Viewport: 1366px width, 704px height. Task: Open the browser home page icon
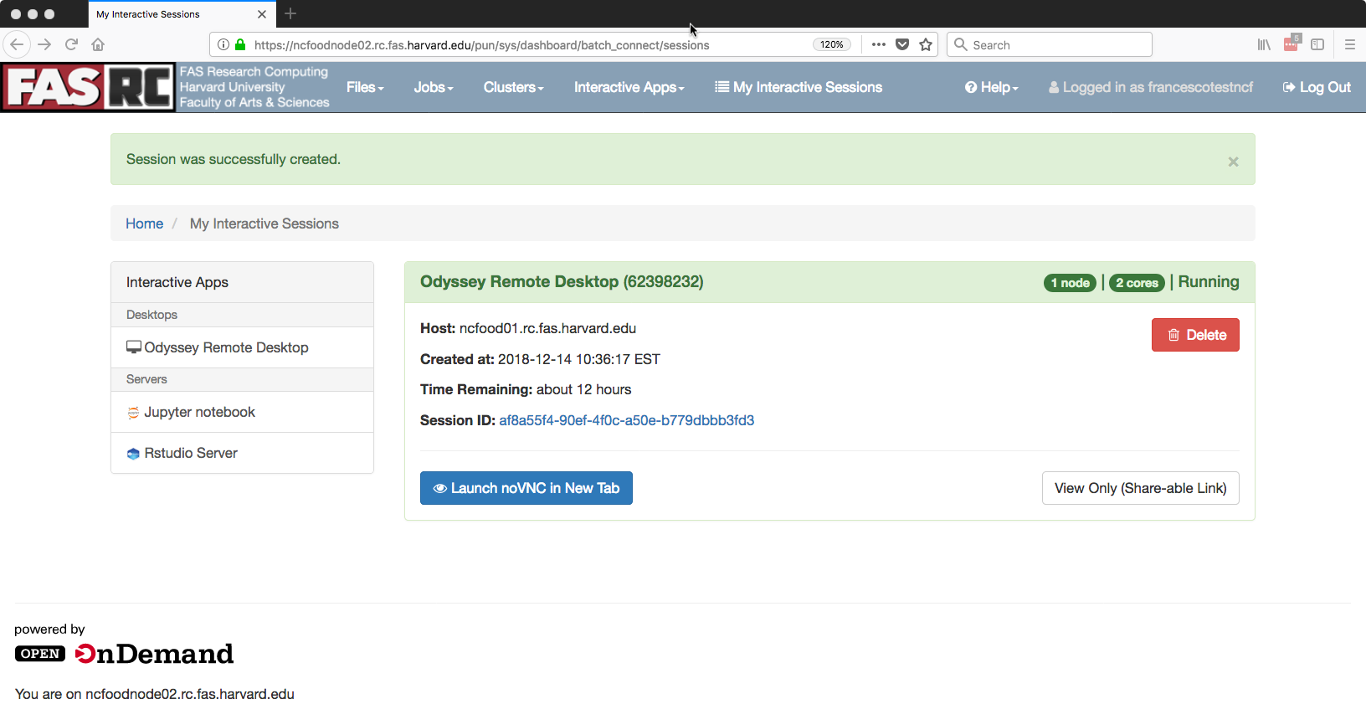98,44
